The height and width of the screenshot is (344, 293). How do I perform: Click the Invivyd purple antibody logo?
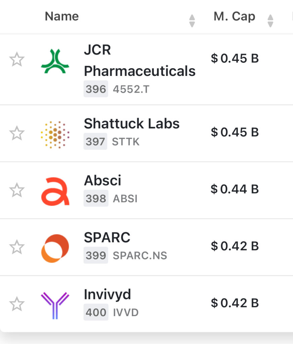[55, 305]
